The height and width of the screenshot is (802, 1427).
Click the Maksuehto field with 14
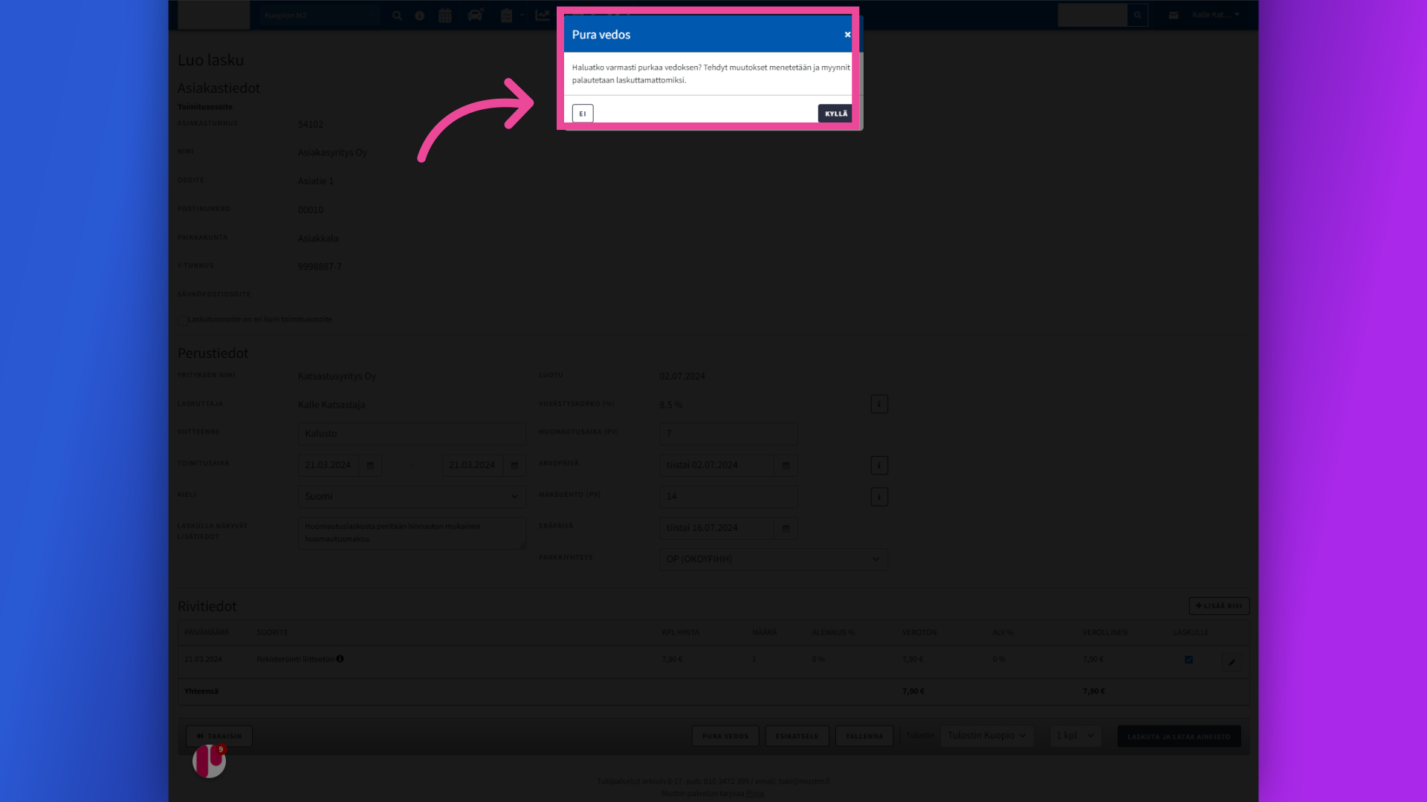(728, 497)
